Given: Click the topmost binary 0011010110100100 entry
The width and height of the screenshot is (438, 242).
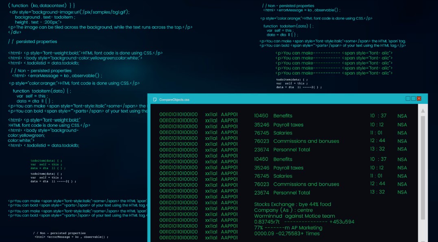Looking at the screenshot, I should [178, 115].
